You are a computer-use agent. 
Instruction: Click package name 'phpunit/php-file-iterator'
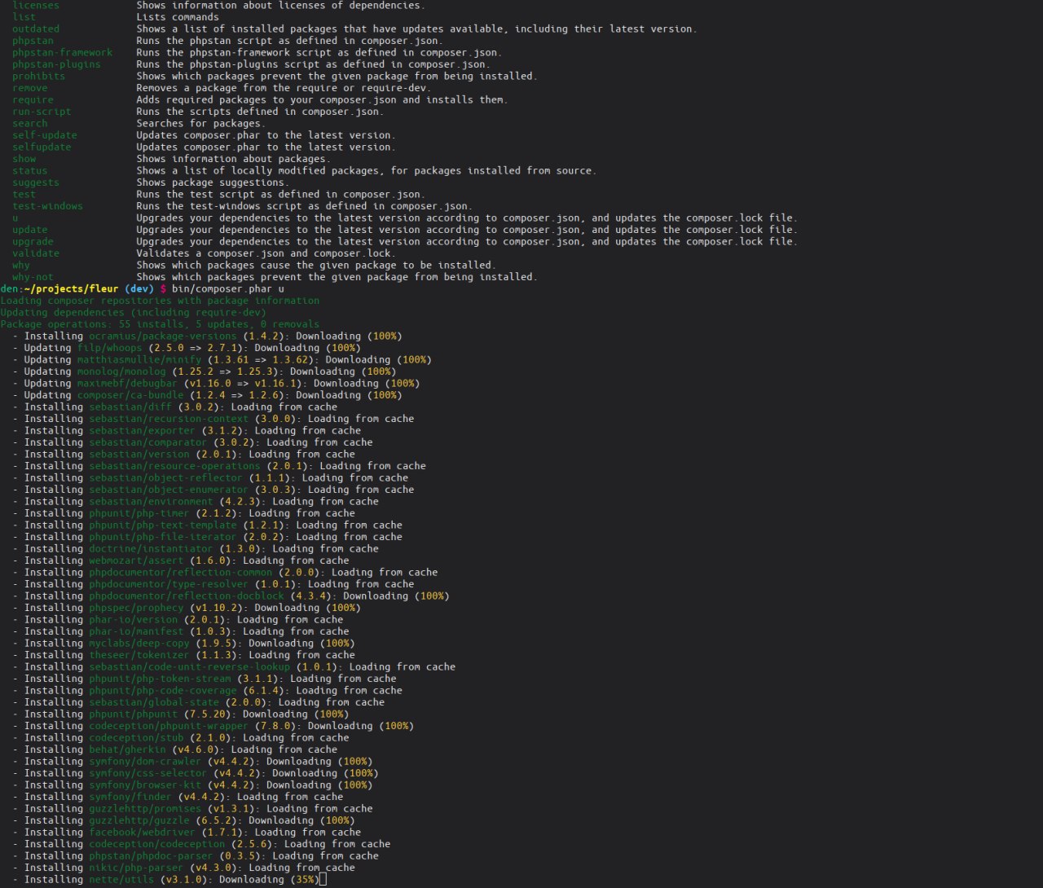point(163,537)
